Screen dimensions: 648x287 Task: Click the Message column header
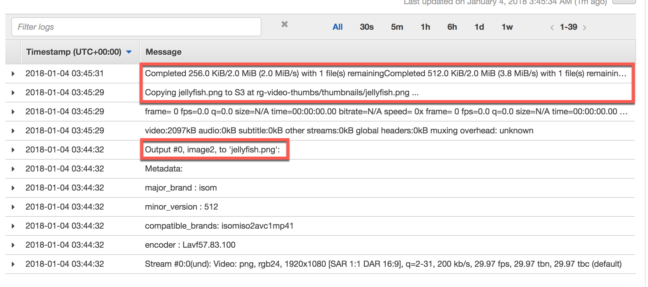(163, 52)
